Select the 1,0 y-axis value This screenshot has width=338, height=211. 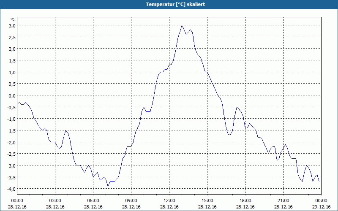(x=12, y=72)
